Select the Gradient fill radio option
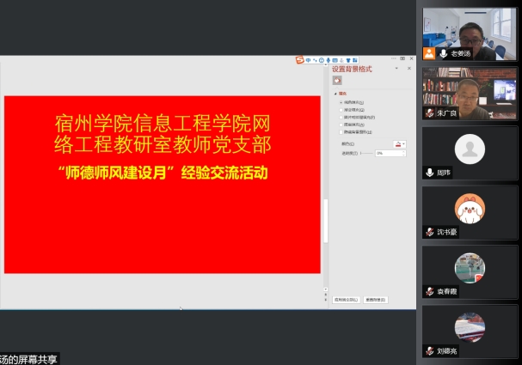Viewport: 522px width, 365px height. pyautogui.click(x=341, y=110)
